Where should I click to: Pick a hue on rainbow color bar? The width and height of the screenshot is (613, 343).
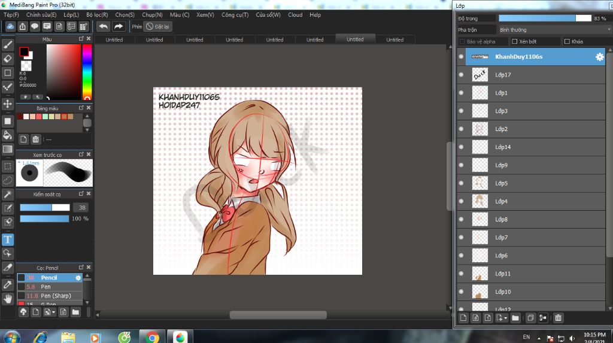[x=87, y=72]
